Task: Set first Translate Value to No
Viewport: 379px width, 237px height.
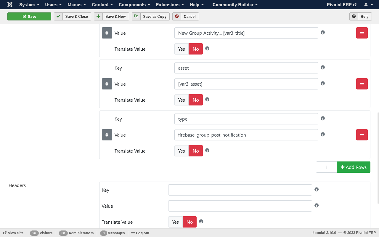Action: (x=196, y=49)
